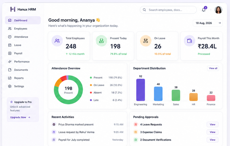230x146 pixels.
Task: Open Documents from the sidebar
Action: click(23, 70)
